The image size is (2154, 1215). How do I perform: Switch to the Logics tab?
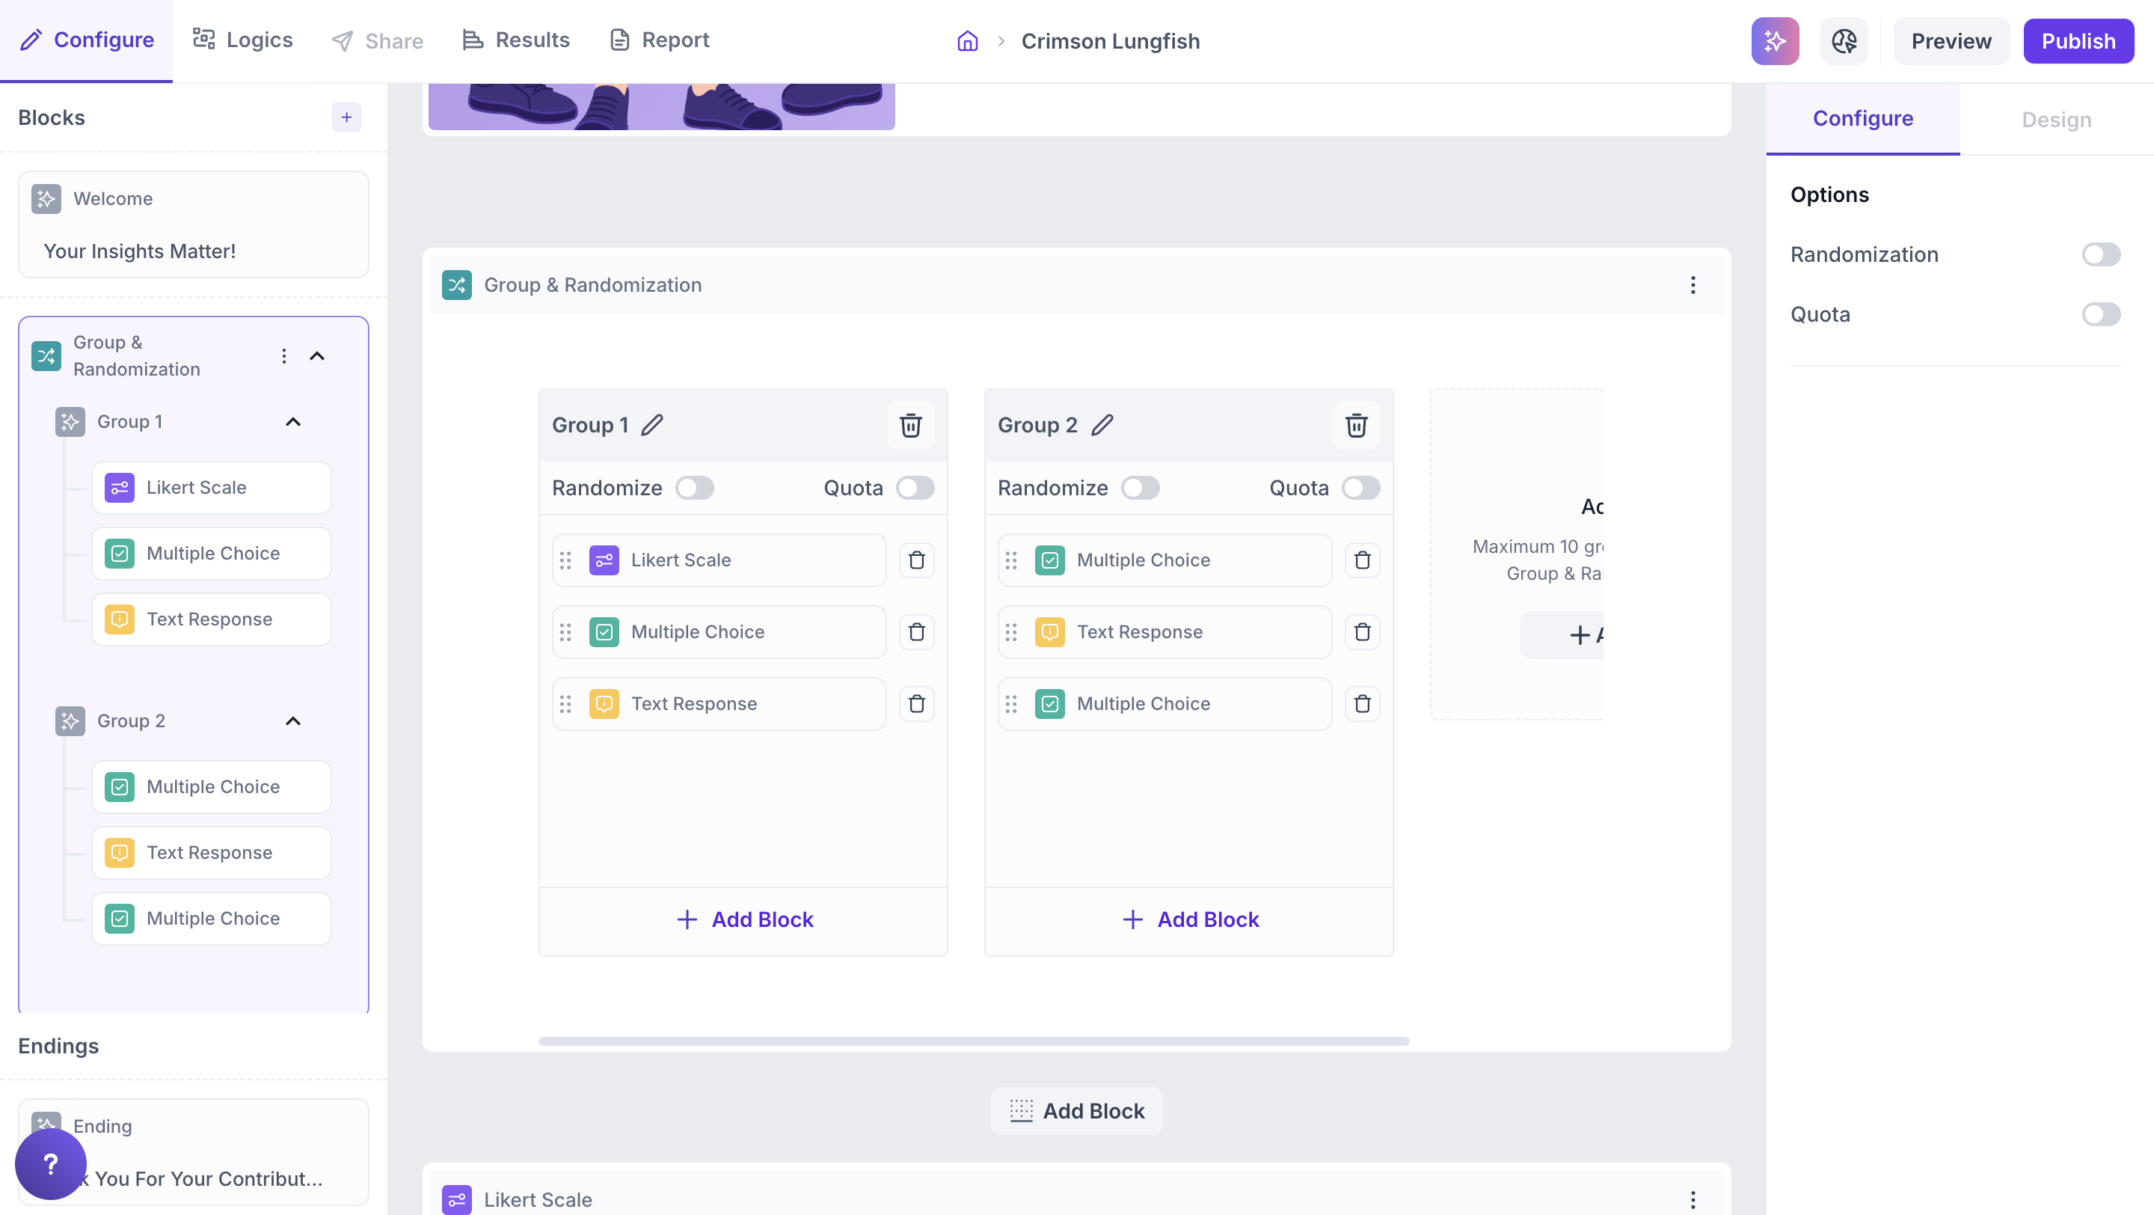[242, 40]
